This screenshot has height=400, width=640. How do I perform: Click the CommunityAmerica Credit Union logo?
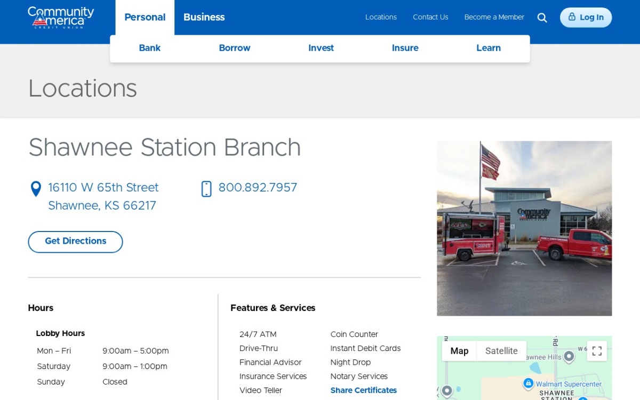61,17
